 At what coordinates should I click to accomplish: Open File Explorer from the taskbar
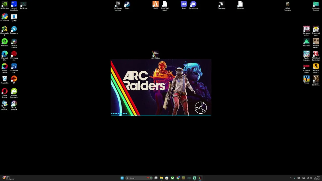tap(161, 178)
